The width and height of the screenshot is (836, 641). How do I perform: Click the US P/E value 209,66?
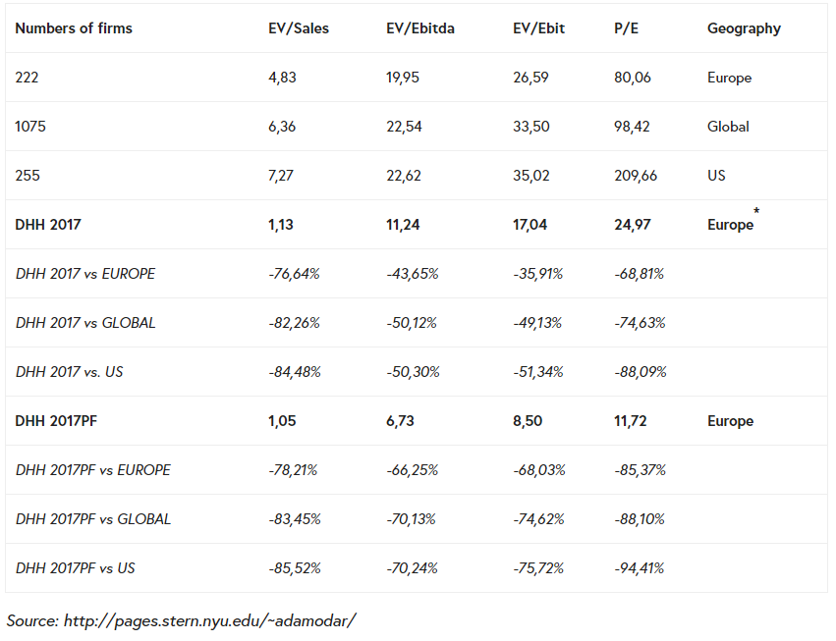click(x=636, y=176)
